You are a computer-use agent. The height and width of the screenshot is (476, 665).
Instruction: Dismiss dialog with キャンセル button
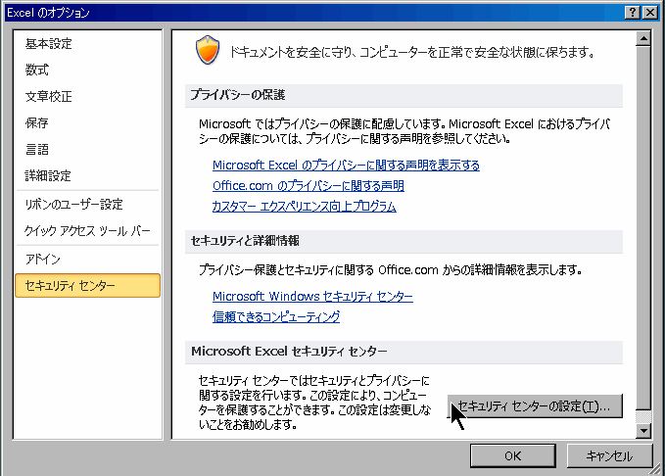[x=609, y=456]
